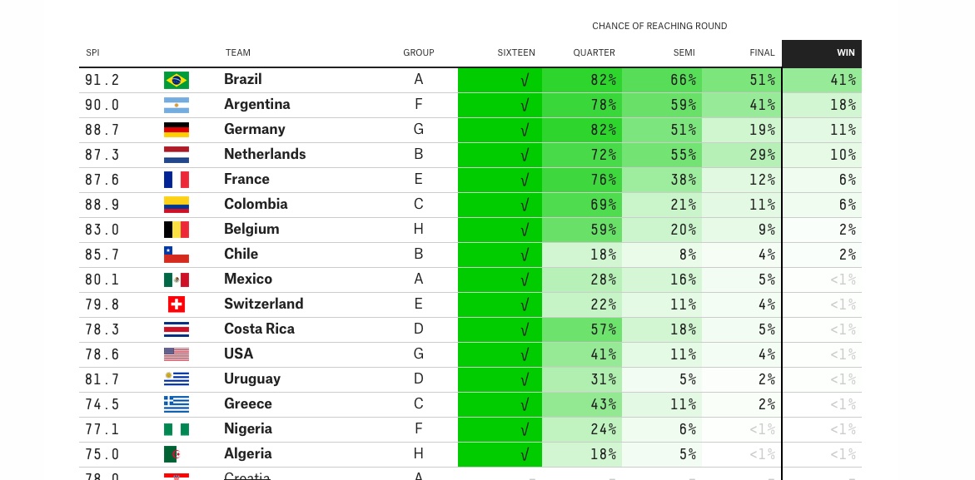The height and width of the screenshot is (480, 975).
Task: Sort by QUARTER column header
Action: click(x=594, y=52)
